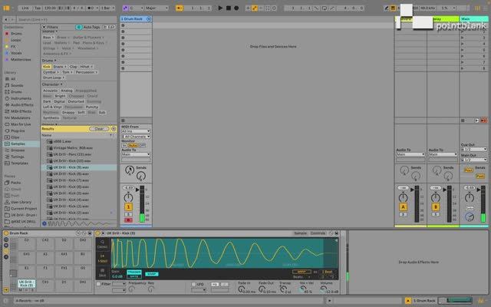
Task: Open the Major scale dropdown
Action: (x=157, y=8)
